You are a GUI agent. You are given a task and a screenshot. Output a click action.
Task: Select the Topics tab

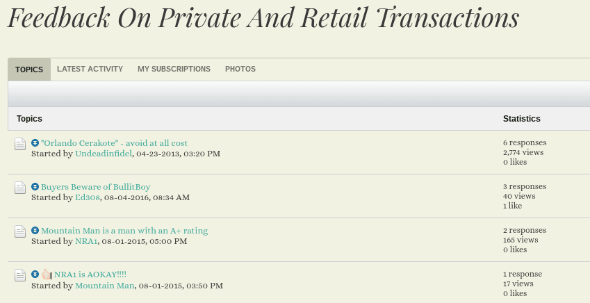29,69
